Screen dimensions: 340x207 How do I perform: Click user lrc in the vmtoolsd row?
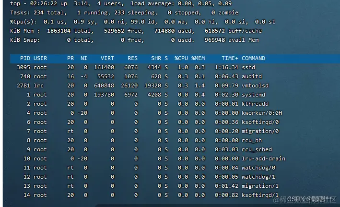(38, 85)
